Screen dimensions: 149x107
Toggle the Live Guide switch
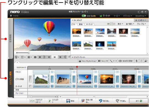click(x=84, y=16)
